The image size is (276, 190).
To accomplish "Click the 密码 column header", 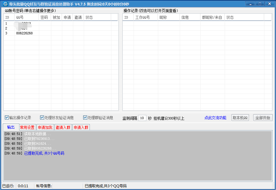I will 45,17.
